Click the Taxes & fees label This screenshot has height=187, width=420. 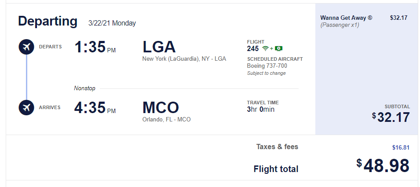(277, 147)
